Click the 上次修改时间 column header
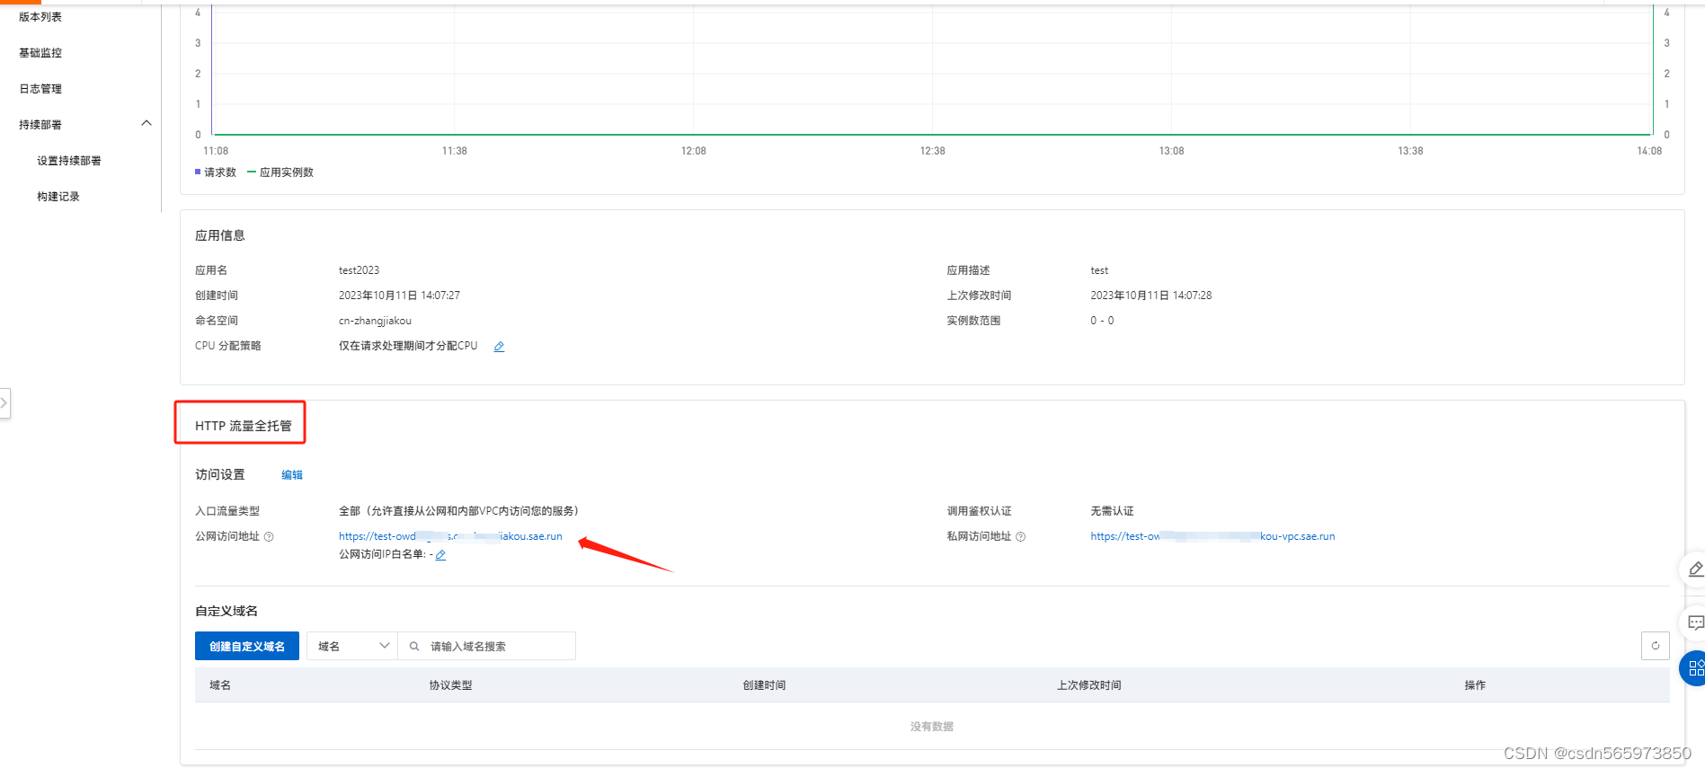 tap(1088, 685)
